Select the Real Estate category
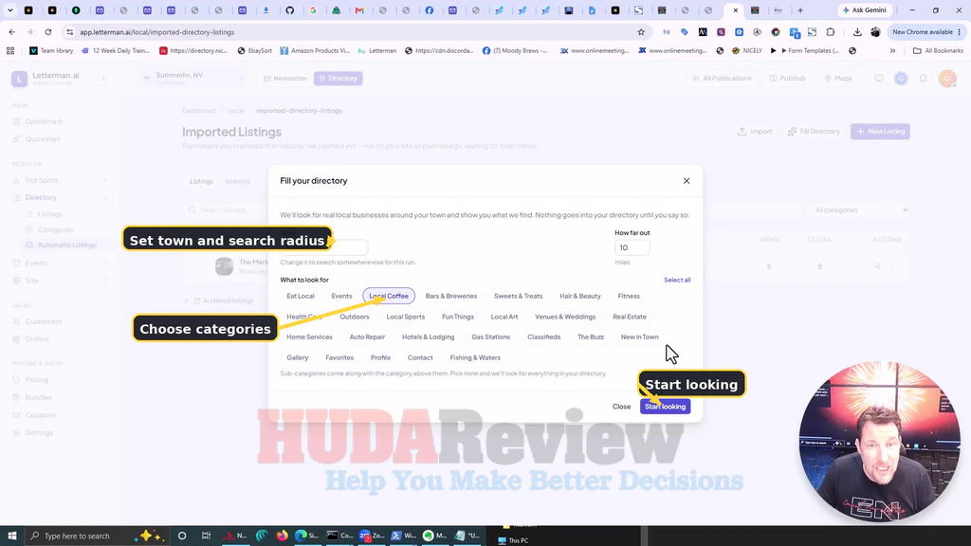The height and width of the screenshot is (546, 971). [630, 317]
